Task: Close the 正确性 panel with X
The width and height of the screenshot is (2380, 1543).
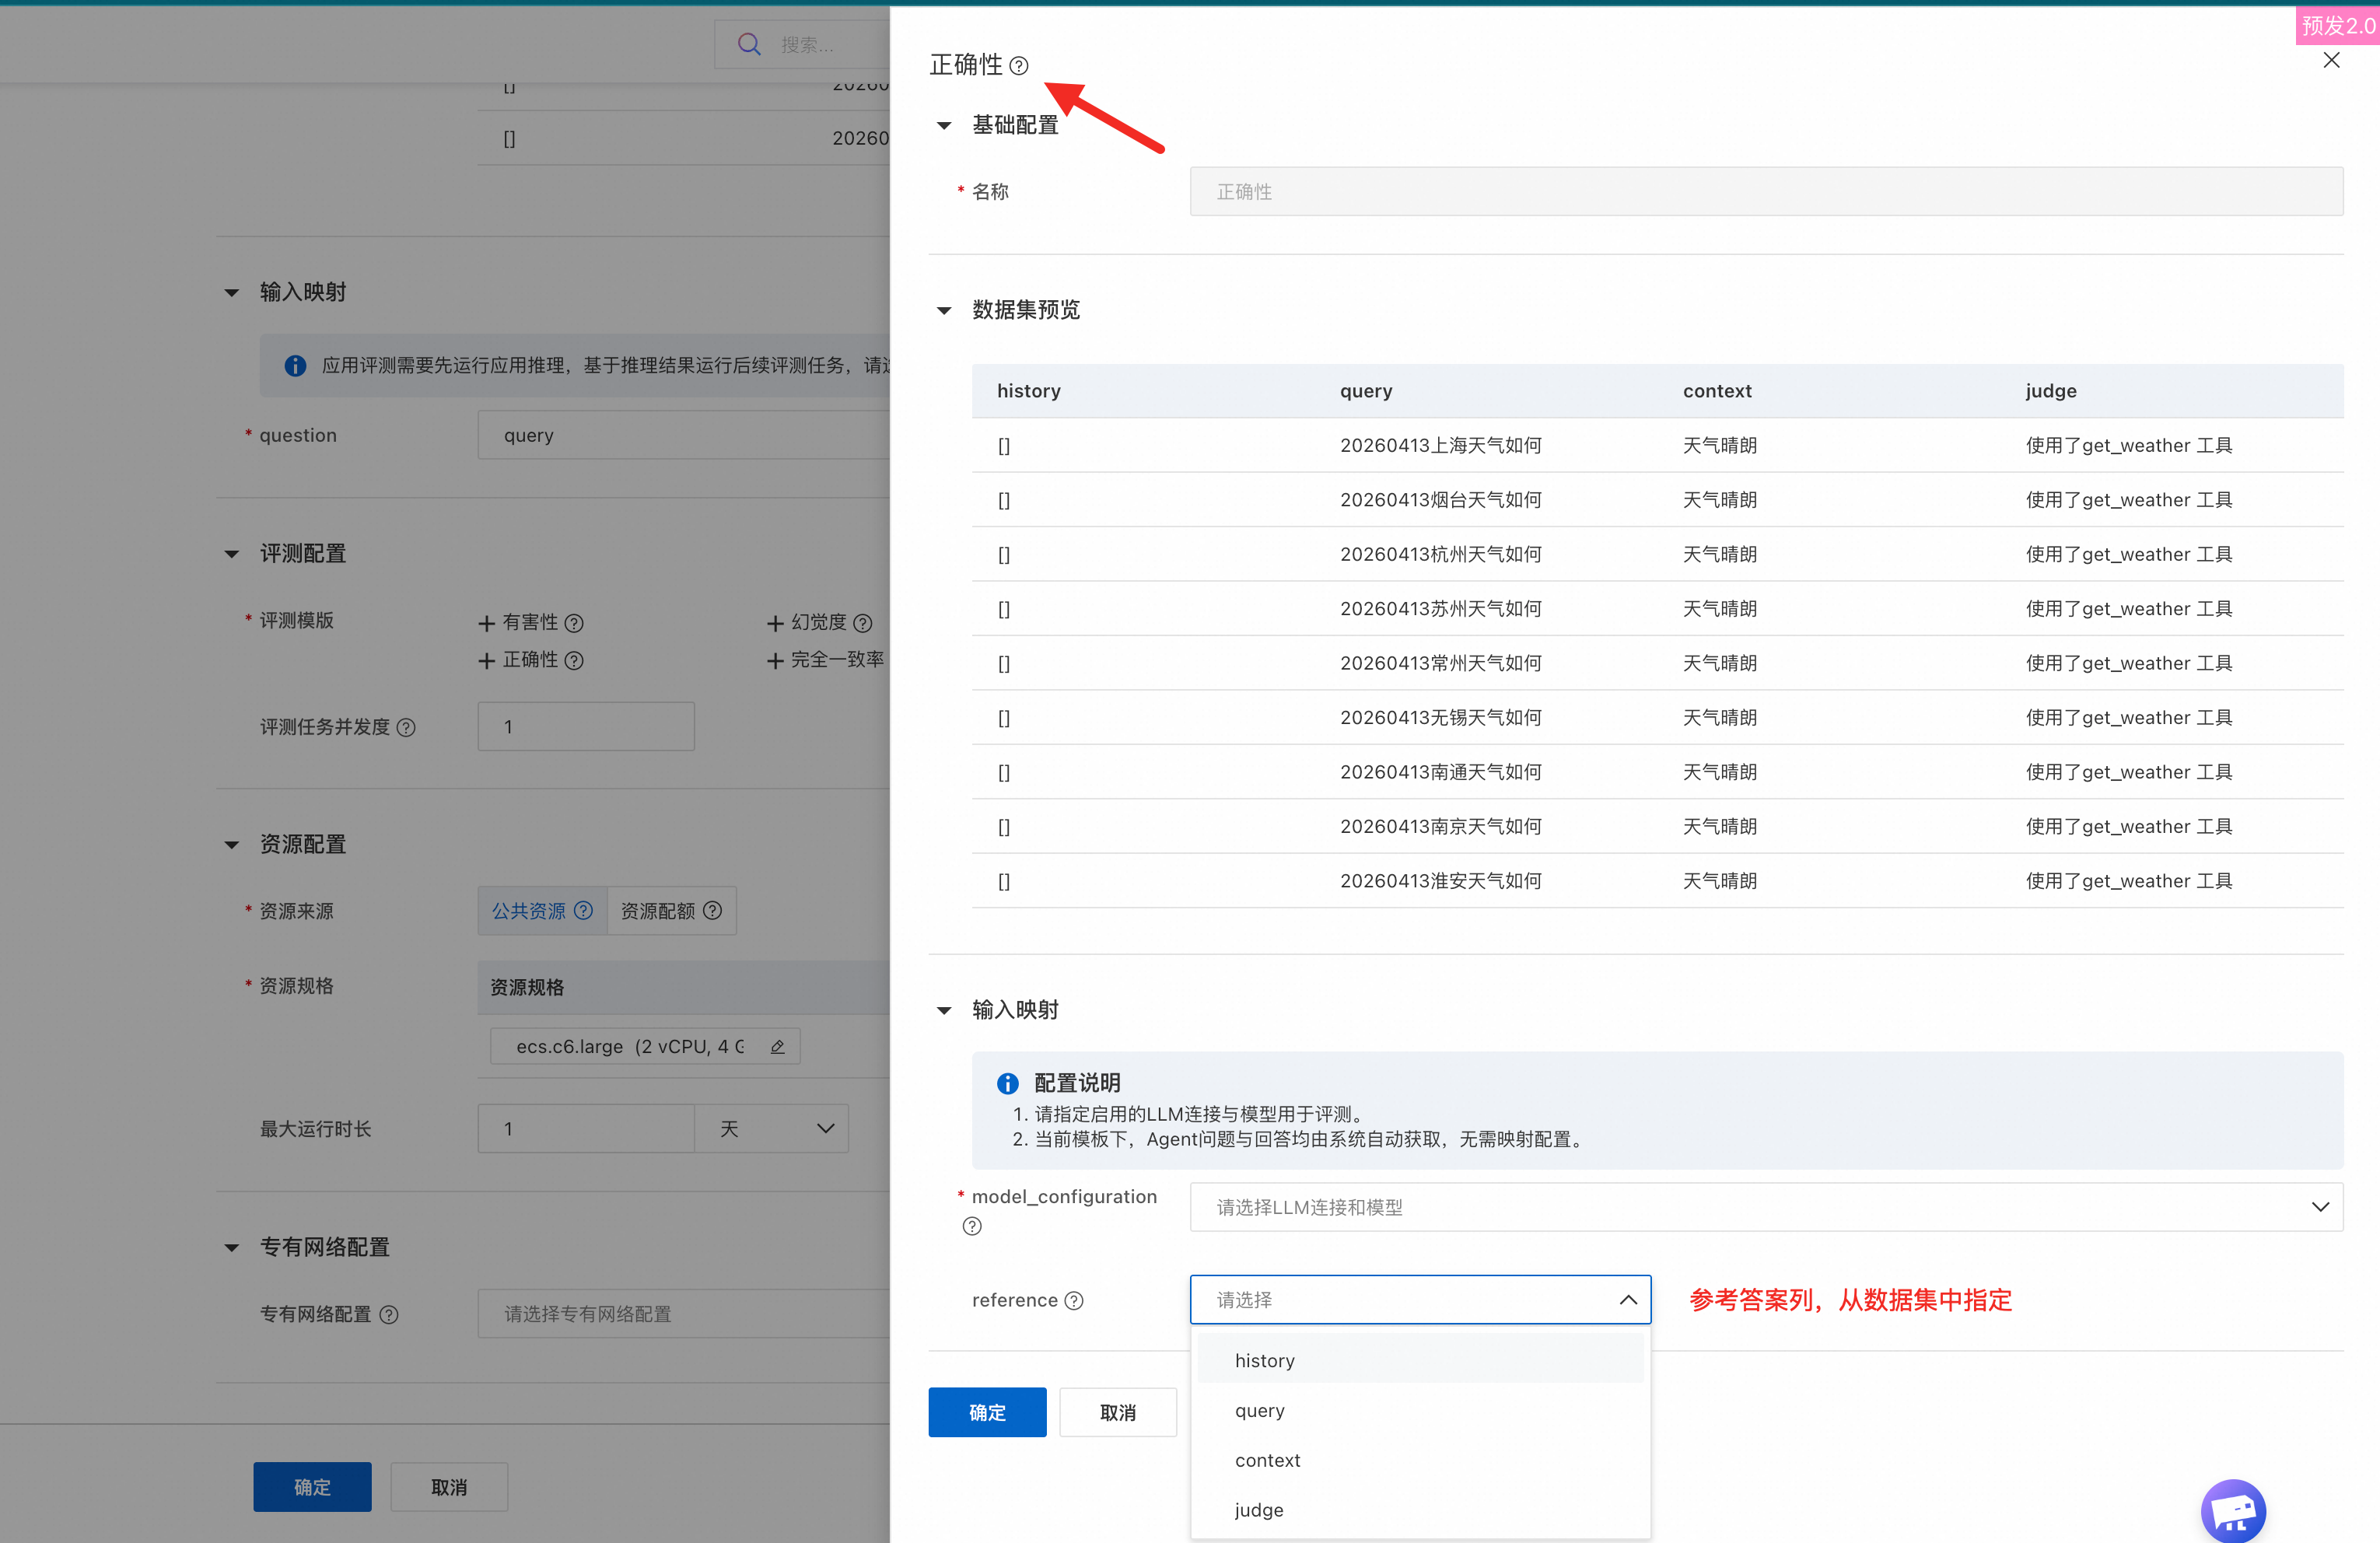Action: click(x=2331, y=60)
